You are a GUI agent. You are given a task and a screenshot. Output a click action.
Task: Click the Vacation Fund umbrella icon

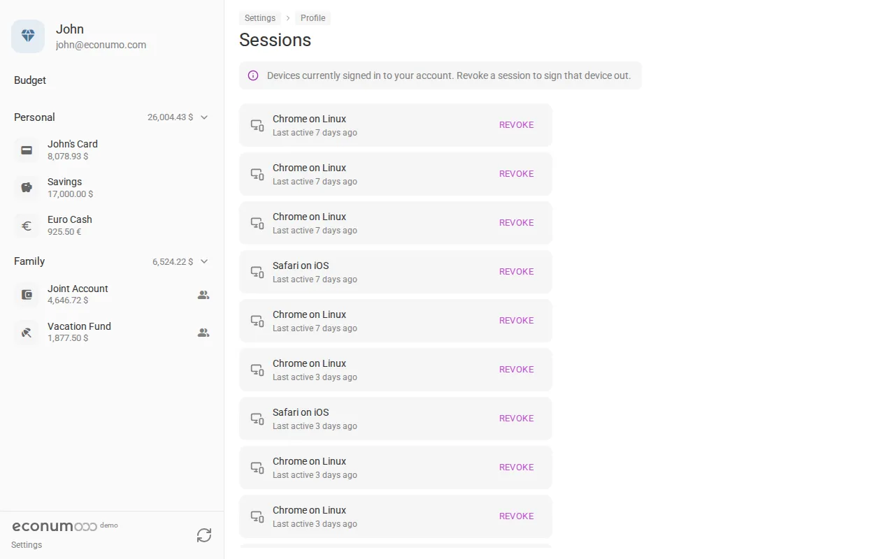(27, 333)
